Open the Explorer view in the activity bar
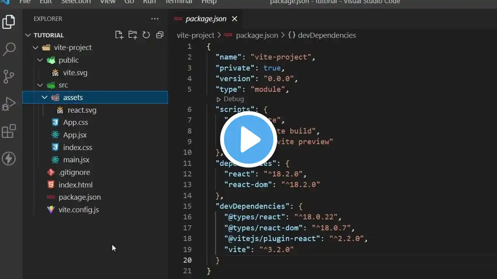This screenshot has height=279, width=497. tap(9, 22)
